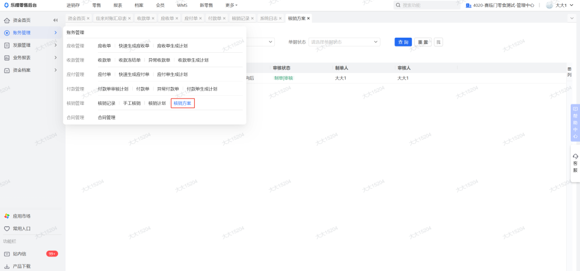Close the 收款单 tab
Image resolution: width=580 pixels, height=271 pixels.
[x=153, y=18]
